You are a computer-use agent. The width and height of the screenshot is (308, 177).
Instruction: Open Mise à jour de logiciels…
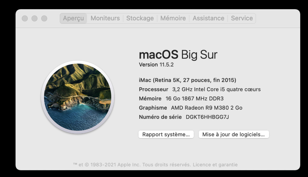click(x=233, y=134)
